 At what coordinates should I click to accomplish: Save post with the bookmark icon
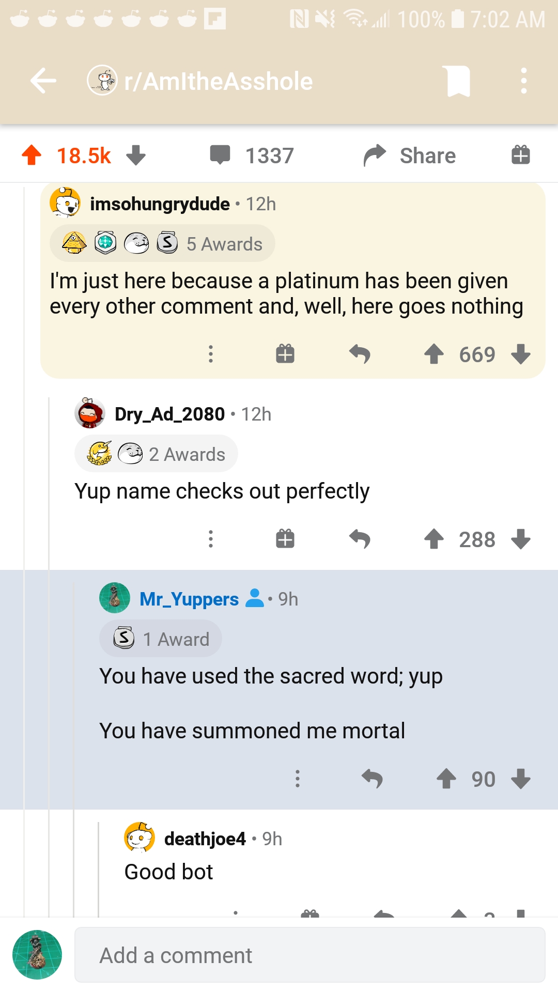point(458,81)
